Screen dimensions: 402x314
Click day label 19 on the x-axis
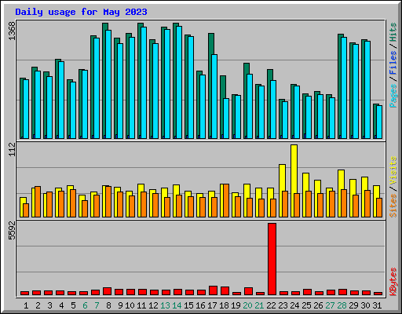(236, 305)
